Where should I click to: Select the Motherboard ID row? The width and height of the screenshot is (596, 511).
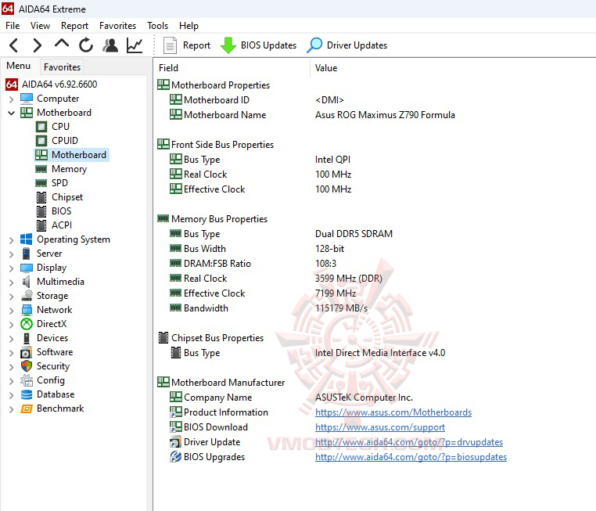point(375,100)
